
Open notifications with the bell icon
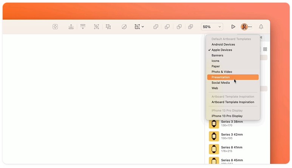point(261,27)
